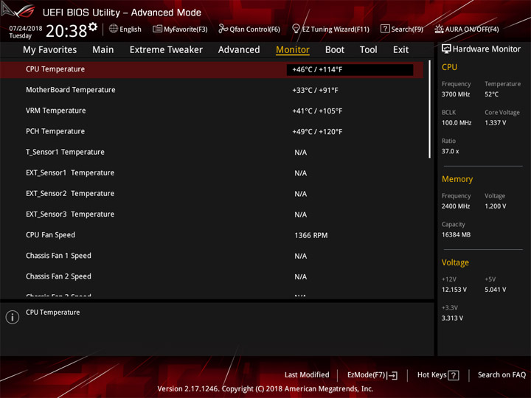Screen dimensions: 531x398
Task: Click Search on FAQ
Action: (502, 375)
